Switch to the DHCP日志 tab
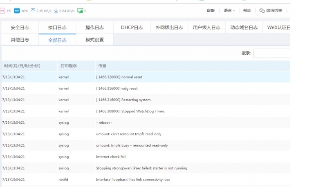 click(x=132, y=27)
